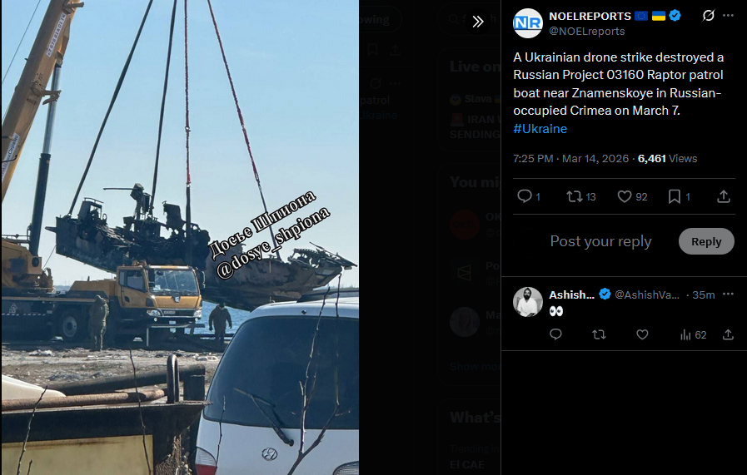Open the #Ukraine hashtag link
747x475 pixels.
pyautogui.click(x=540, y=128)
